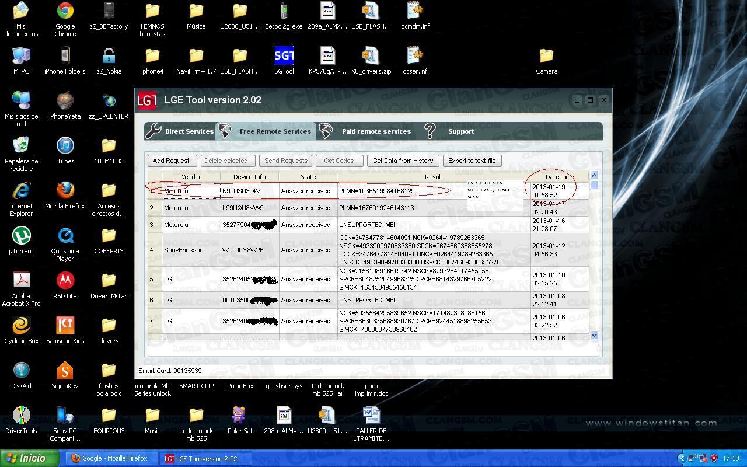Click Get Data from History button
The width and height of the screenshot is (747, 467).
pyautogui.click(x=403, y=161)
